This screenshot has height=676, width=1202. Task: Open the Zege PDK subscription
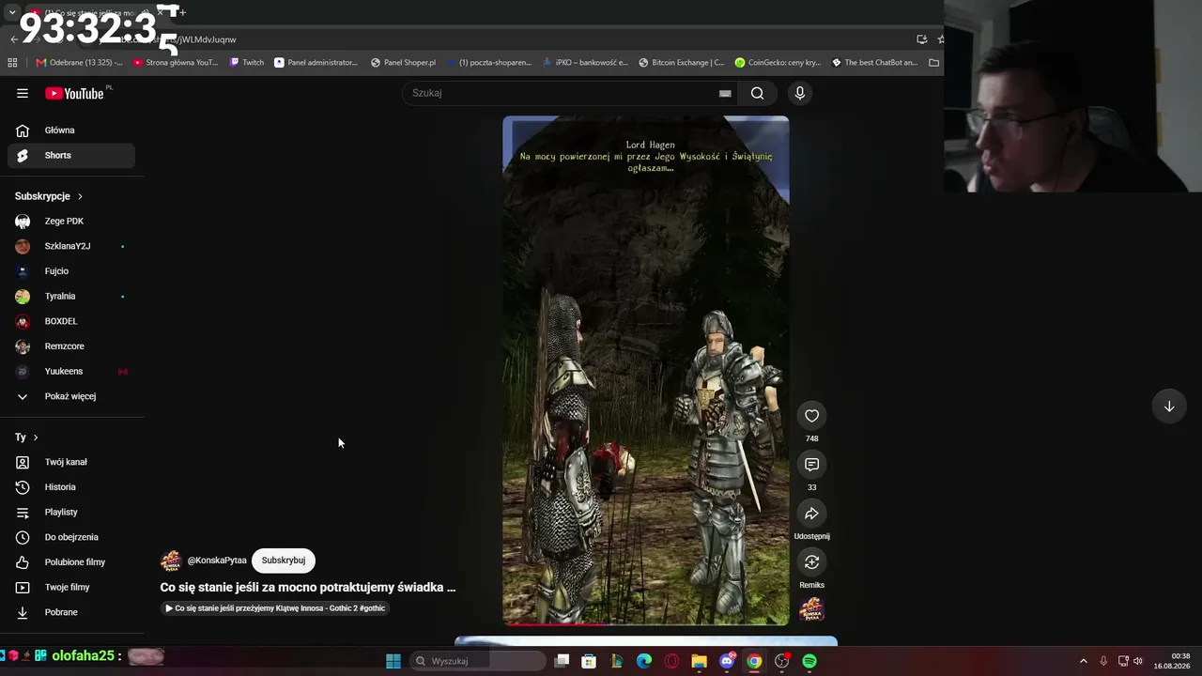click(x=71, y=222)
